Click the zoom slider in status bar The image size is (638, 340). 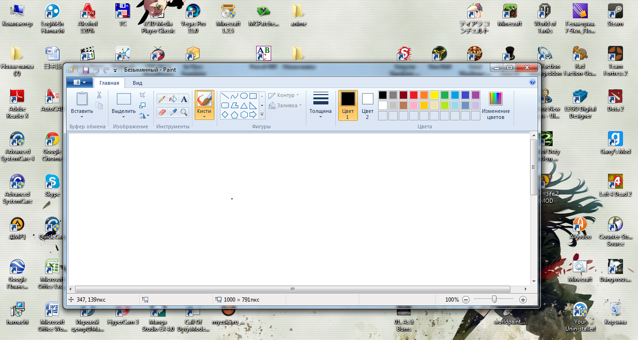[494, 299]
